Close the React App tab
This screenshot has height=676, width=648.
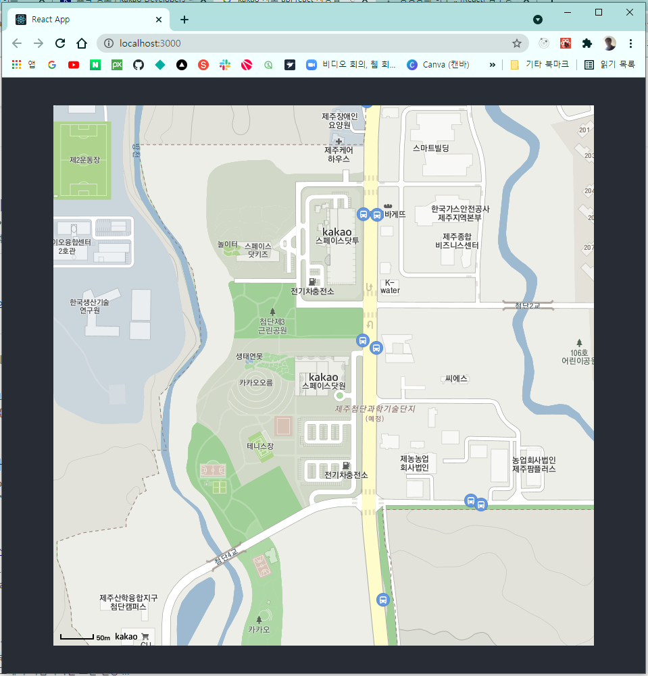tap(159, 20)
